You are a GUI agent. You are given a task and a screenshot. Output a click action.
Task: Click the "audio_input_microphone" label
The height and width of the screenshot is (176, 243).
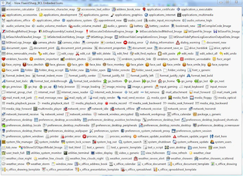coord(164,20)
